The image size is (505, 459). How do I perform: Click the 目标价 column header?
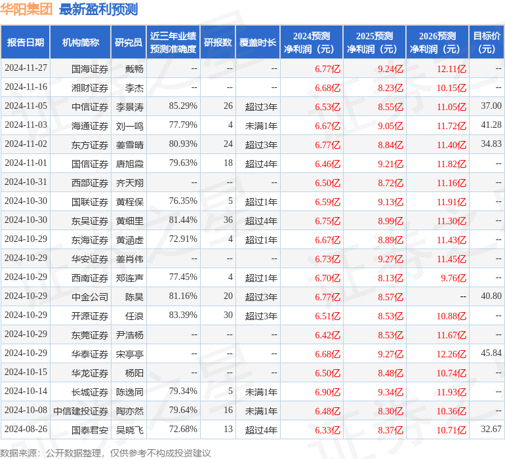[487, 43]
